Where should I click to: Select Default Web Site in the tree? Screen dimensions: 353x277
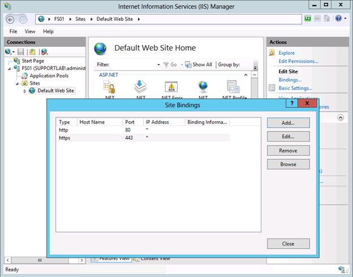[55, 91]
